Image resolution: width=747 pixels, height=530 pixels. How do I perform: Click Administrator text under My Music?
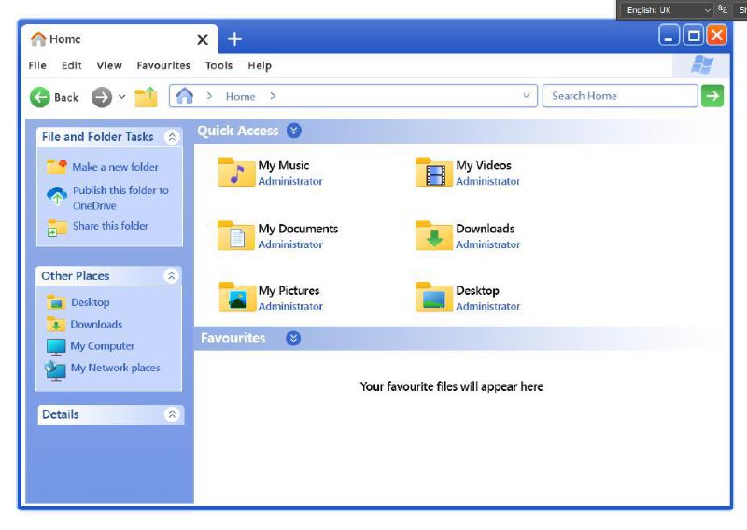point(290,181)
